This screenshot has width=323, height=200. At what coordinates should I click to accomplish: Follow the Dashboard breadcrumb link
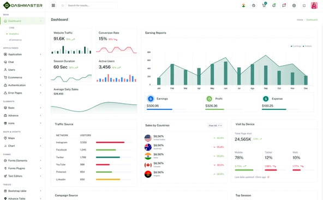[x=312, y=20]
